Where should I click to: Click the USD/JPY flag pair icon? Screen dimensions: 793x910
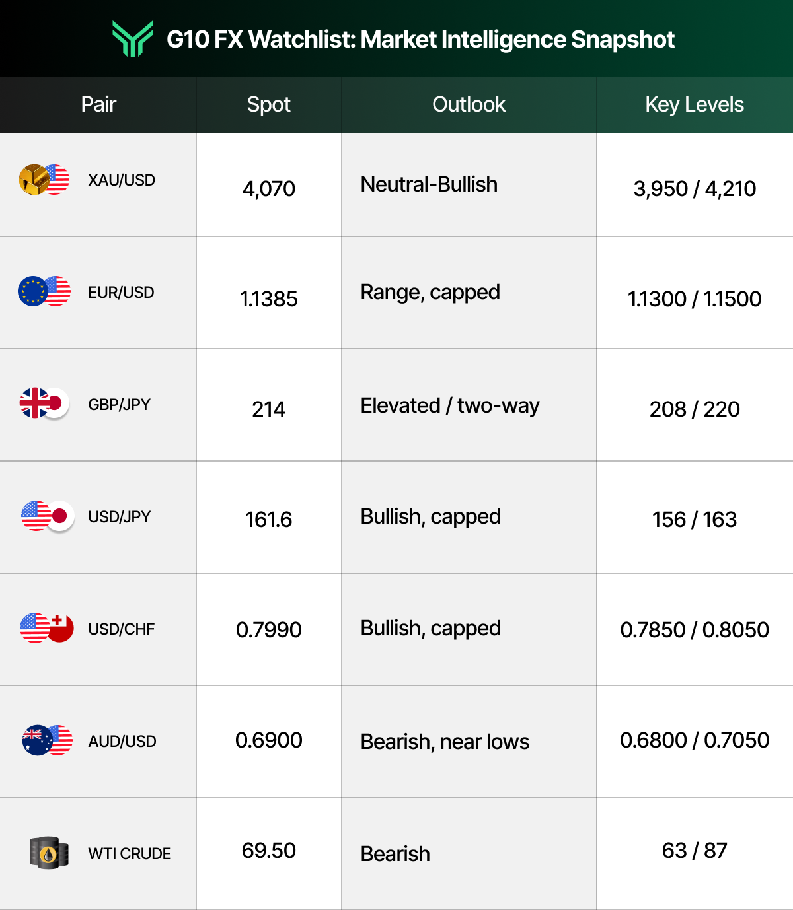click(x=47, y=516)
